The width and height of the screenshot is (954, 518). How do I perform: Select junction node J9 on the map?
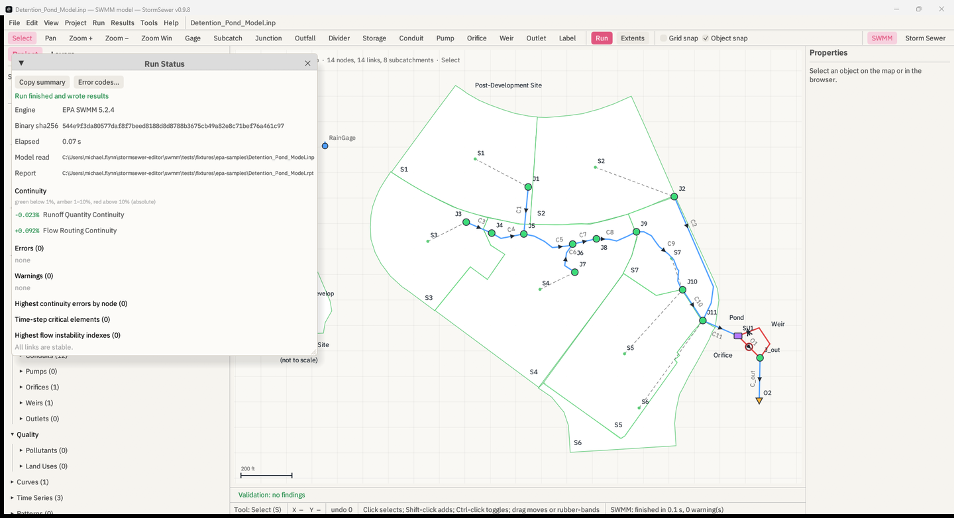point(636,232)
